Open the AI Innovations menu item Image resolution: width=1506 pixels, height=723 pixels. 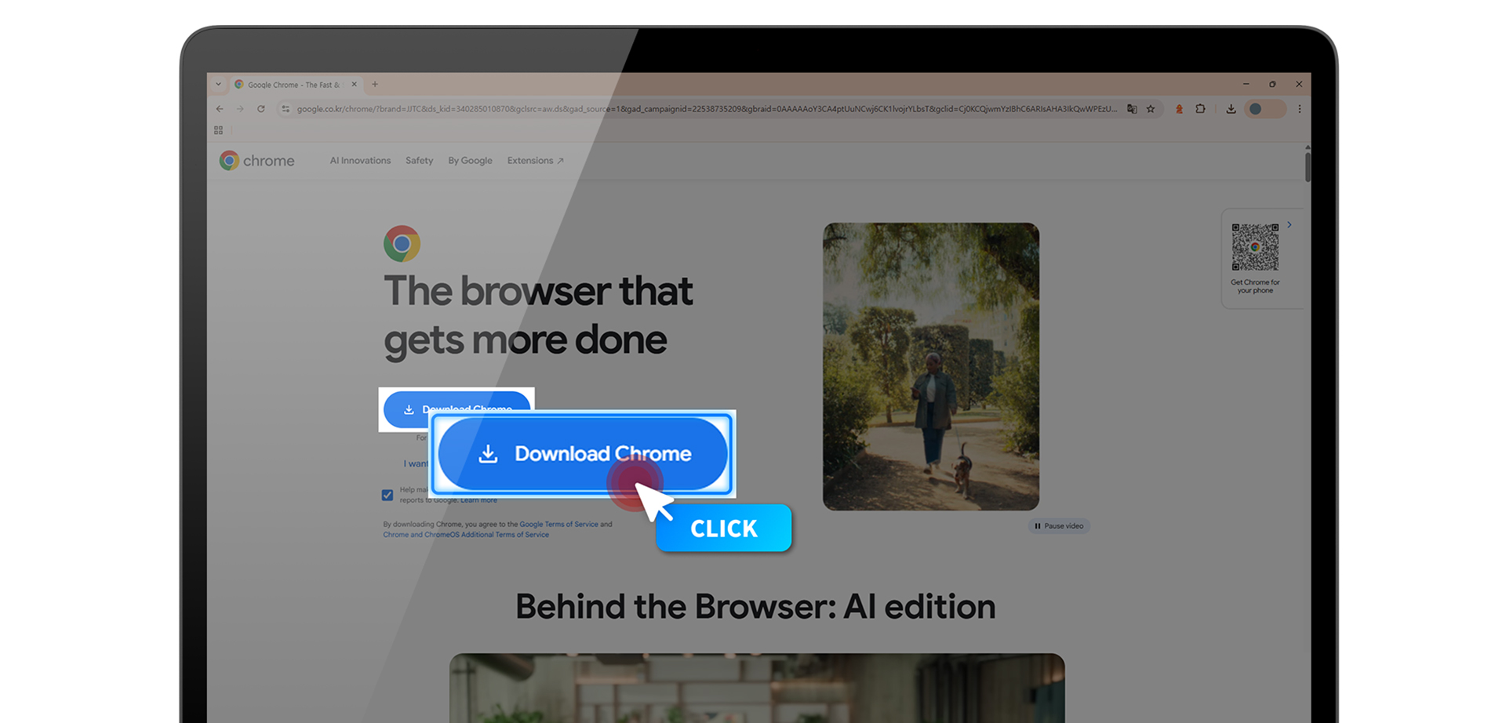tap(360, 161)
